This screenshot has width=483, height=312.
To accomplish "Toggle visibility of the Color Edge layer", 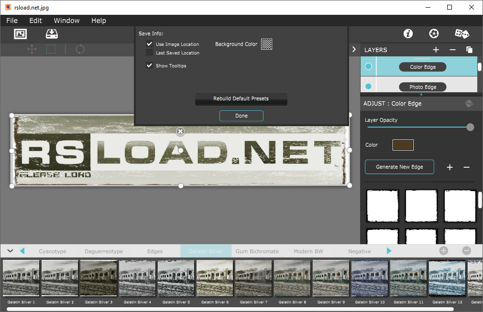I will pyautogui.click(x=368, y=66).
